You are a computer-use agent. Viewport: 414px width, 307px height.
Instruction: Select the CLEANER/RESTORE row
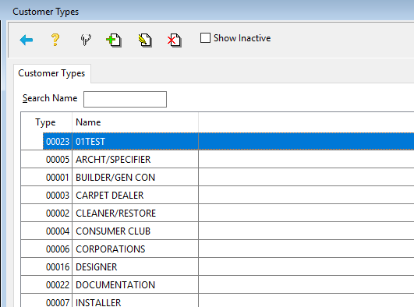pos(218,213)
